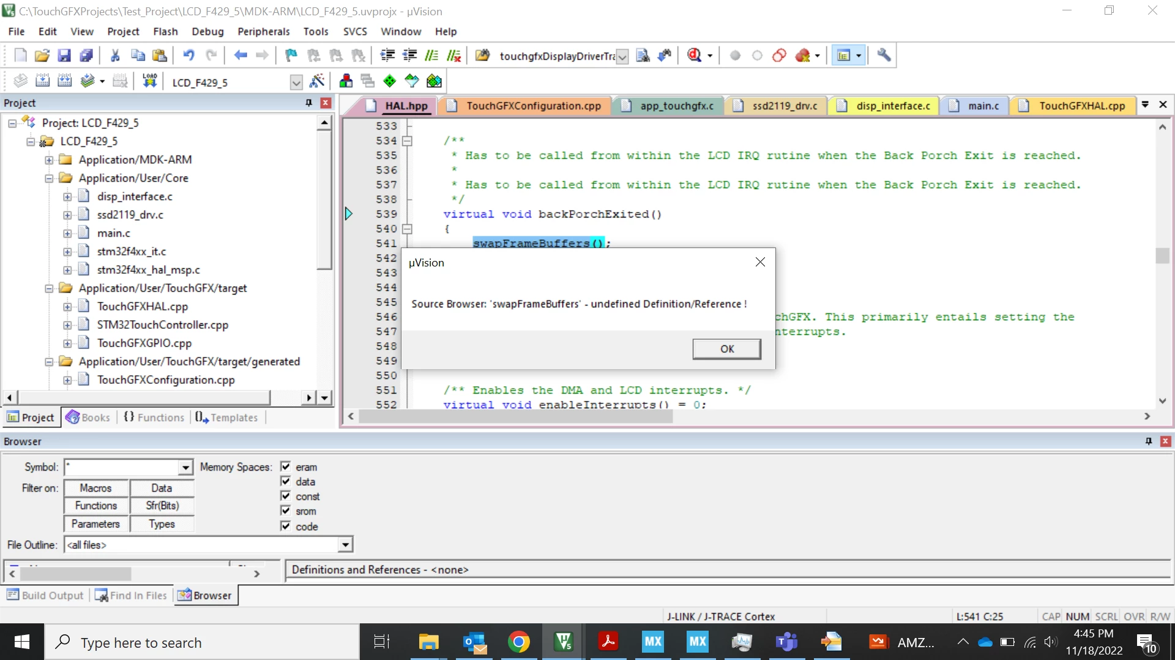Insert a breakpoint with the red circle icon
The height and width of the screenshot is (660, 1175).
735,56
